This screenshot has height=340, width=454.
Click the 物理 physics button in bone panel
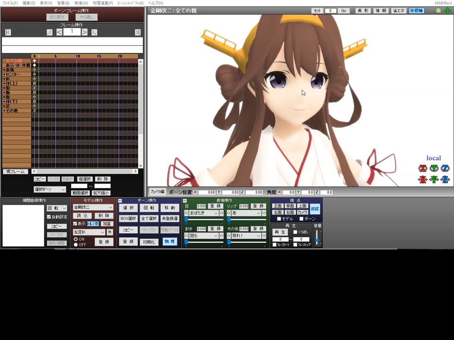(x=170, y=241)
